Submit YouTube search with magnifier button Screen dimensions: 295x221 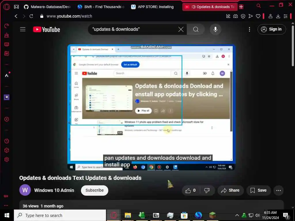click(x=196, y=29)
